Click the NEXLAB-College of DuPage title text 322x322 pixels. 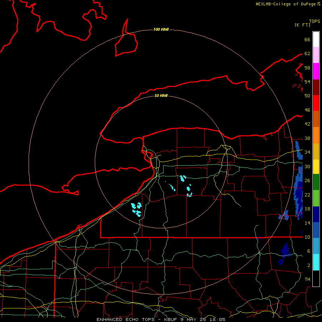tap(286, 4)
